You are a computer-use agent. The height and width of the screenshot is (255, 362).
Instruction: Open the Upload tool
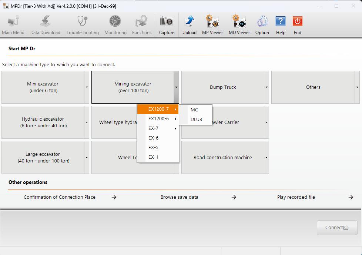pos(189,21)
